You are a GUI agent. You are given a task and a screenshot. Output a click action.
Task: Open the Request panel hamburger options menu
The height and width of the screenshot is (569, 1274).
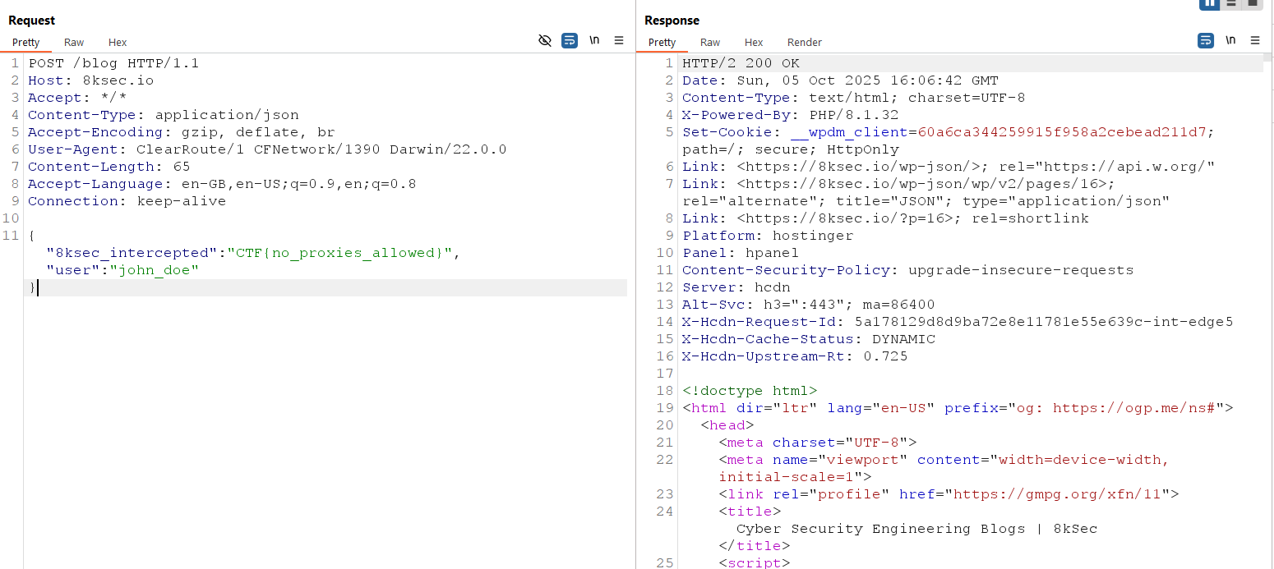[x=619, y=40]
